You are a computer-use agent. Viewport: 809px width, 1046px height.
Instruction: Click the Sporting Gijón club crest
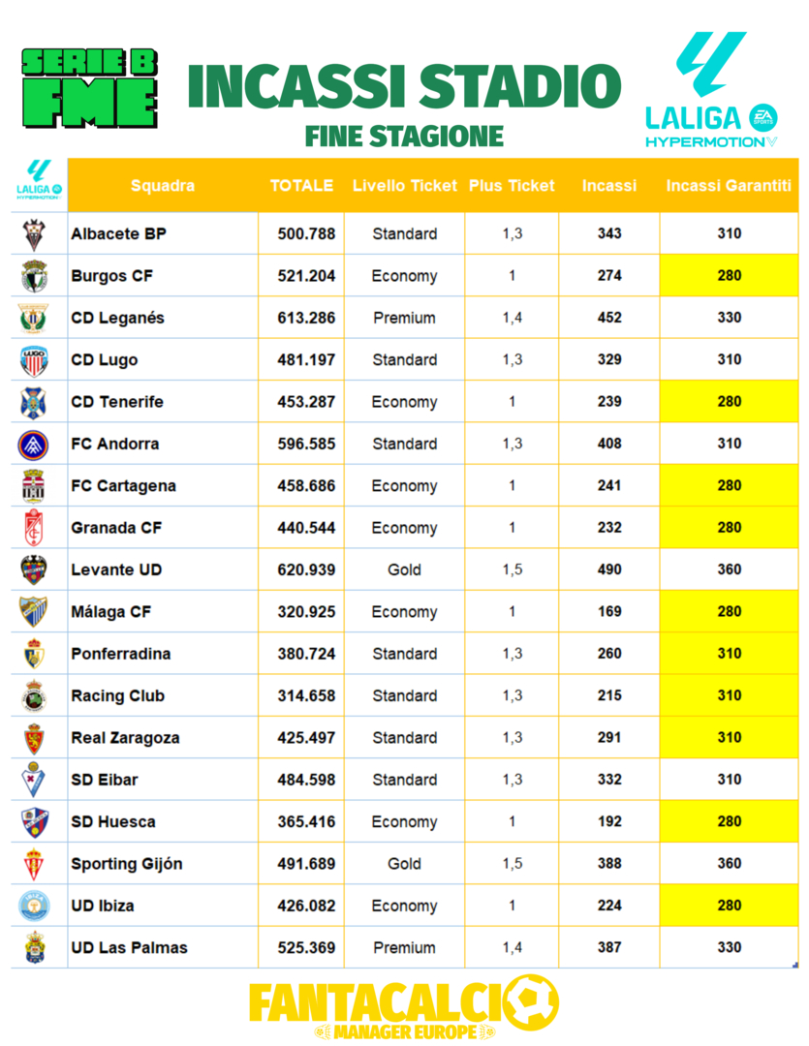click(x=34, y=864)
